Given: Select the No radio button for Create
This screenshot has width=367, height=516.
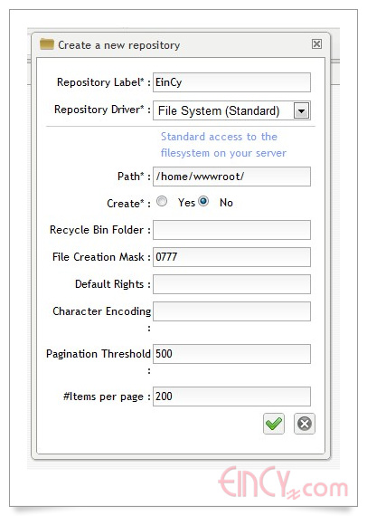Looking at the screenshot, I should coord(203,201).
